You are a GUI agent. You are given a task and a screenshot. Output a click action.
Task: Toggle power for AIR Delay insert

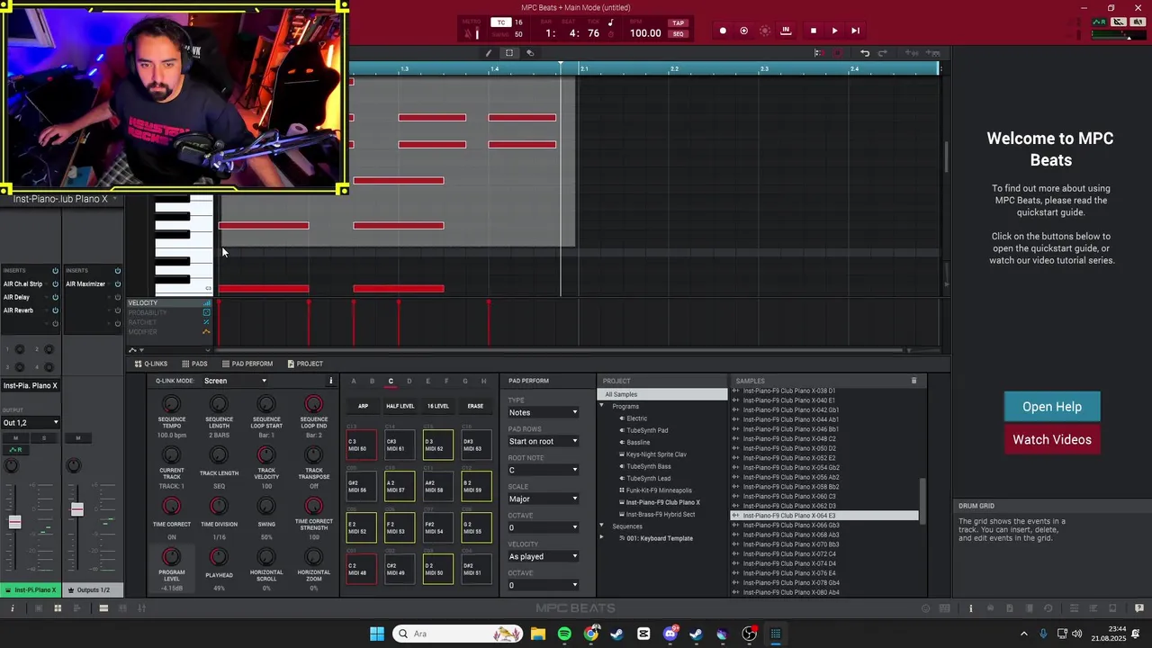(55, 297)
